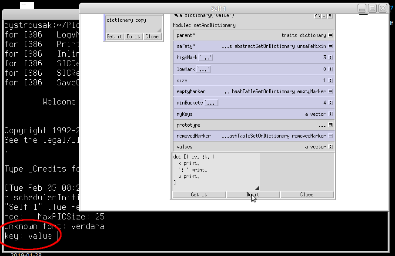Click the 'lowMark' slot name
This screenshot has height=256, width=395.
pyautogui.click(x=186, y=69)
